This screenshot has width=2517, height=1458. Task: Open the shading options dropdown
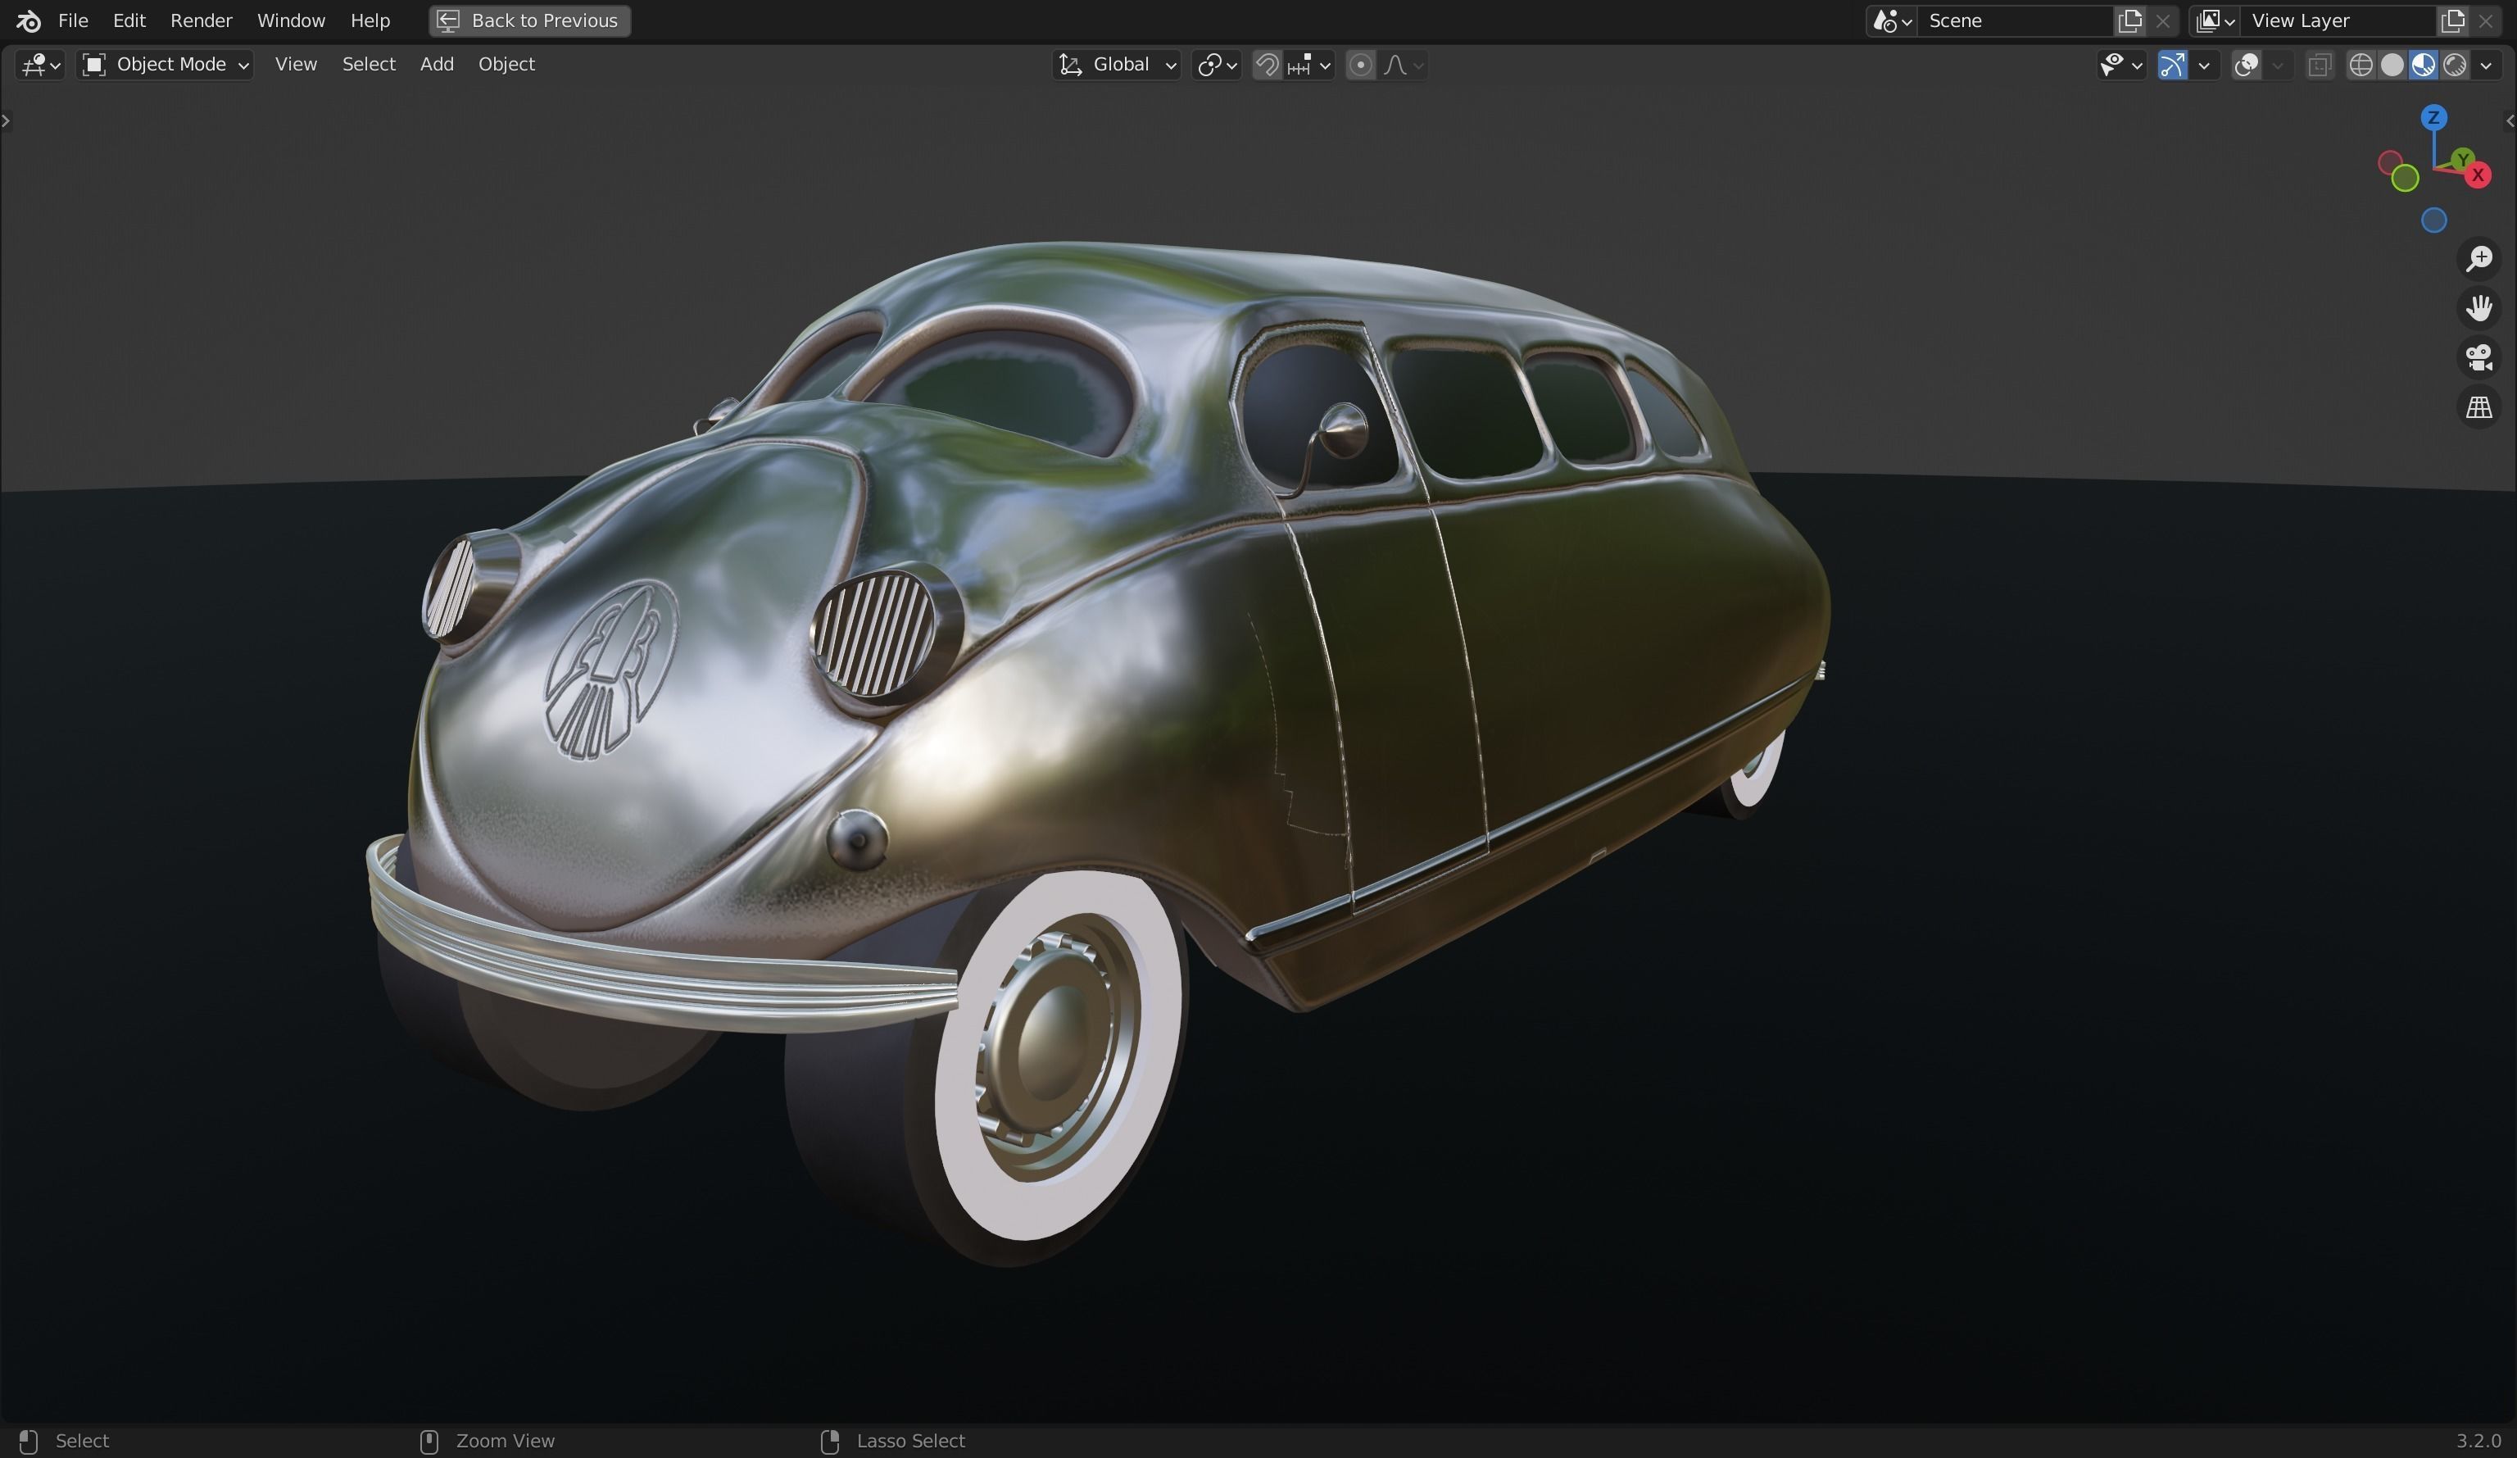coord(2486,65)
